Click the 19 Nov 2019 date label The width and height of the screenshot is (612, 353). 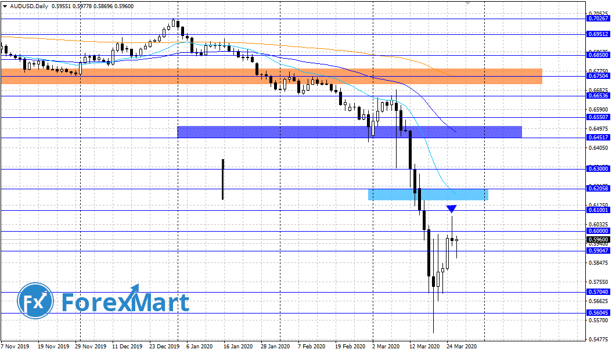(53, 347)
